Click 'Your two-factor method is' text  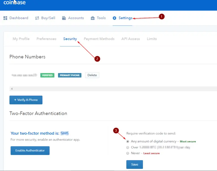coord(35,133)
